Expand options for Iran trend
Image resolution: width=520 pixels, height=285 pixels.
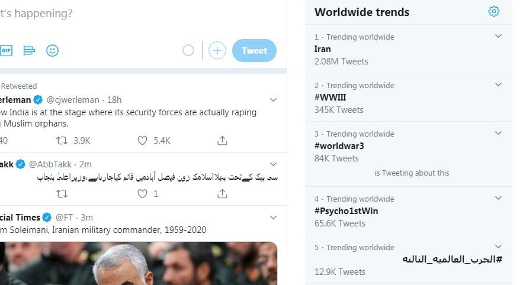[x=498, y=37]
